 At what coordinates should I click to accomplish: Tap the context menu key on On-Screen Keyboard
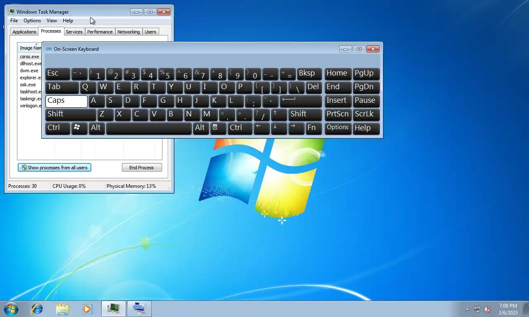coord(218,128)
